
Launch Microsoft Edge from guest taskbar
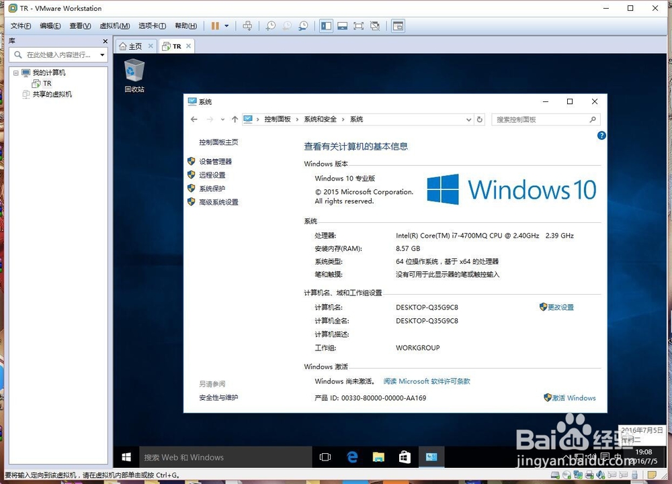coord(352,457)
